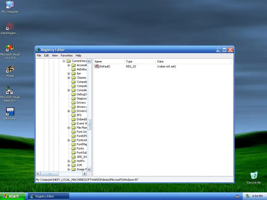The image size is (267, 200).
Task: Select the AeDebug key
Action: point(82,69)
